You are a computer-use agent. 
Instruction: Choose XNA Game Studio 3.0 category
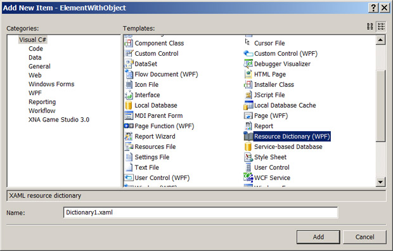point(59,119)
